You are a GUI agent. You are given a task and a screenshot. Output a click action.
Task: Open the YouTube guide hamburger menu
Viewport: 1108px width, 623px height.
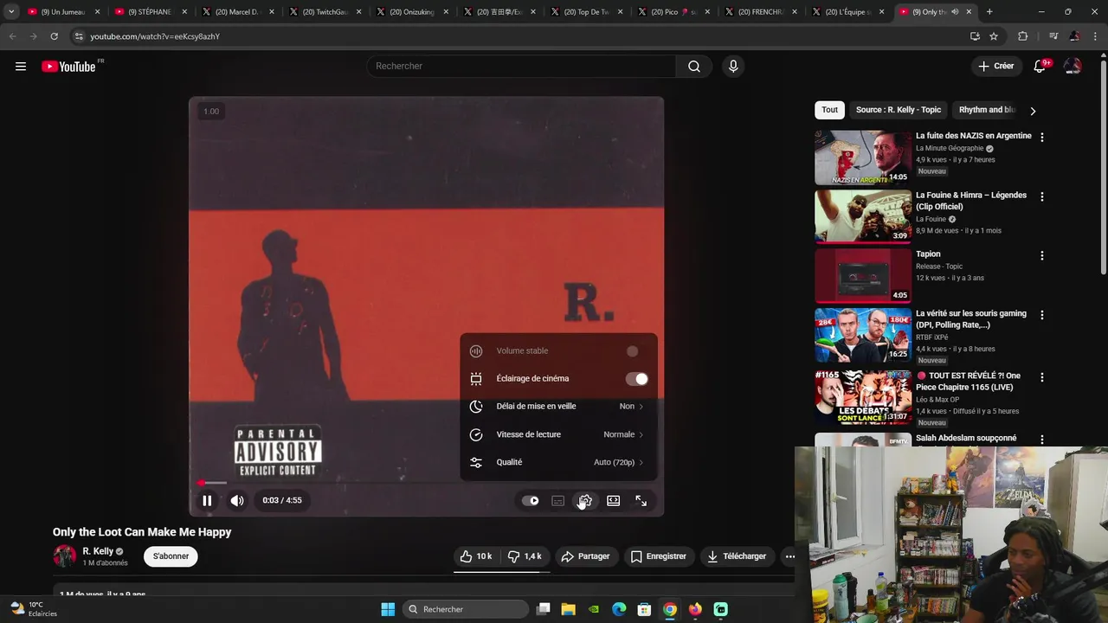21,67
